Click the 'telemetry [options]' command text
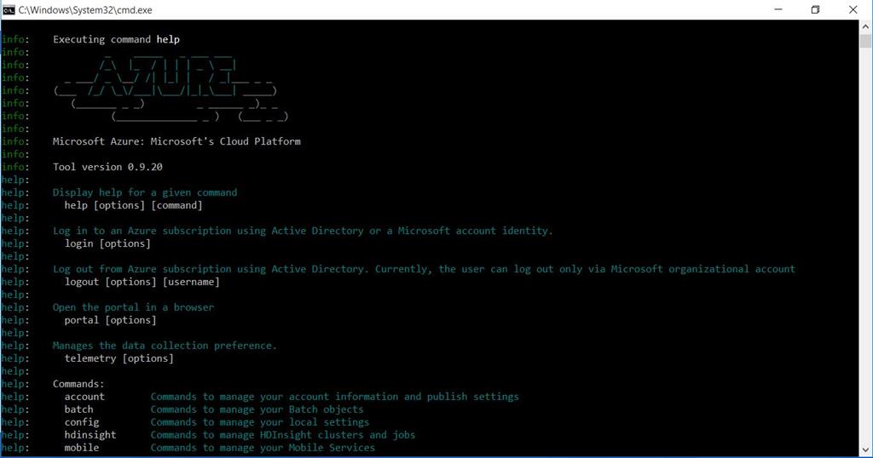The width and height of the screenshot is (873, 458). click(x=119, y=358)
